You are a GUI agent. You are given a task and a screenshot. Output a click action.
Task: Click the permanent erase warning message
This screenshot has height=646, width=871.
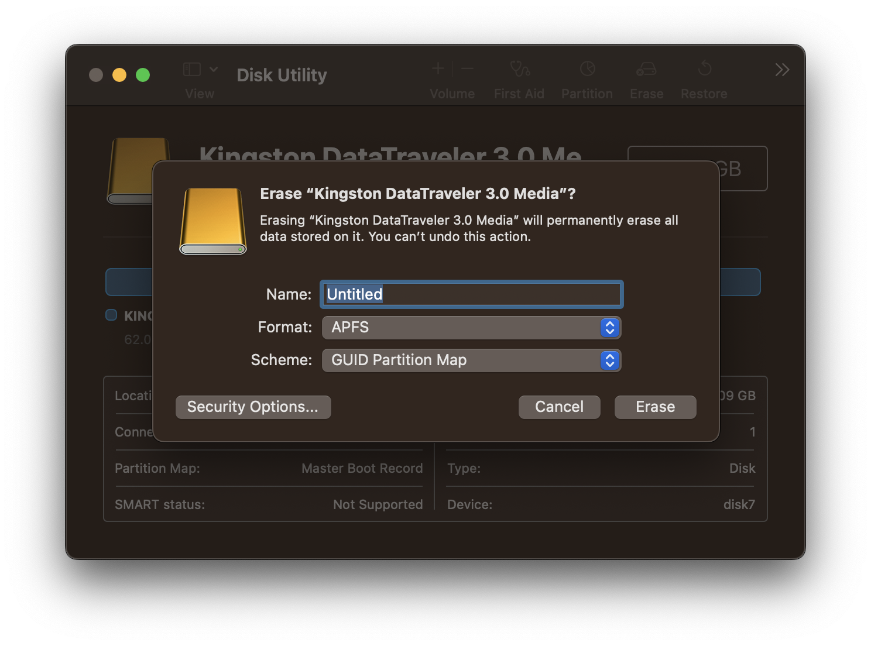click(x=469, y=228)
